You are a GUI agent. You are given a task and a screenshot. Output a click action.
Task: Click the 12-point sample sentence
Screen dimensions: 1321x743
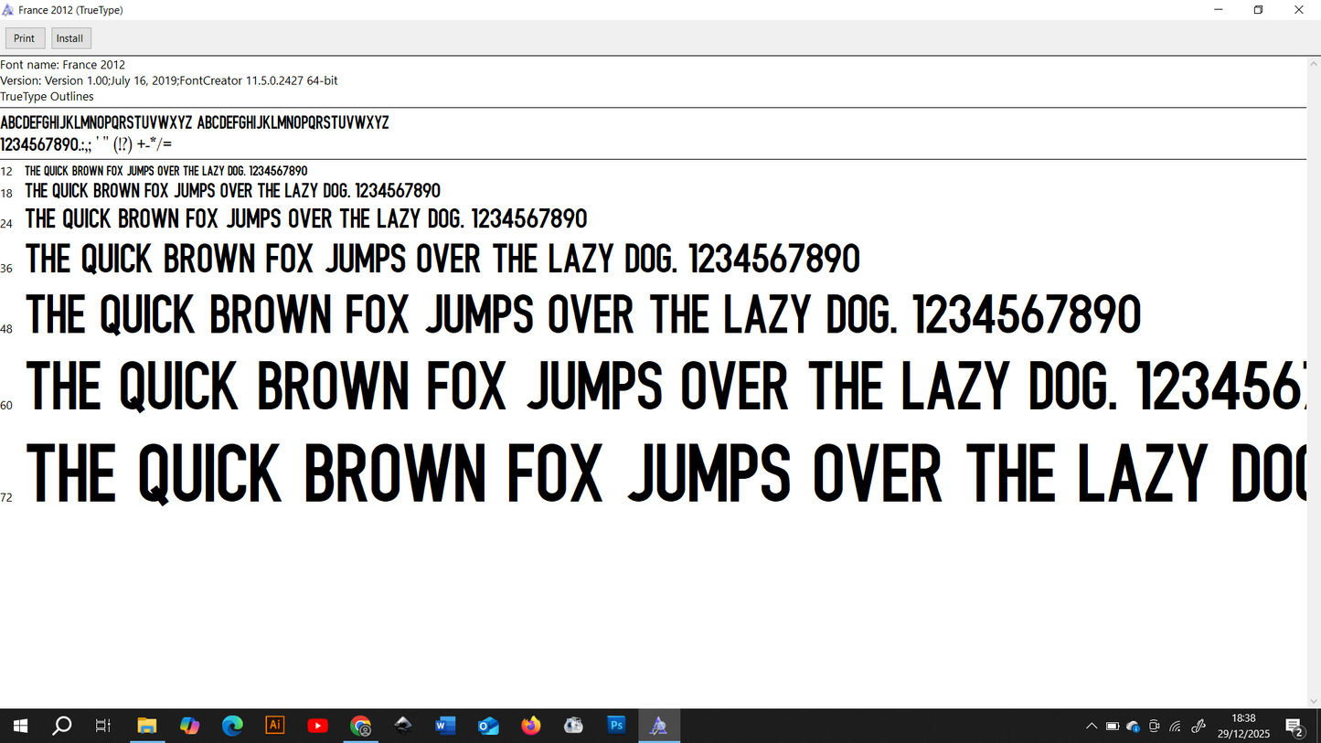(x=166, y=171)
